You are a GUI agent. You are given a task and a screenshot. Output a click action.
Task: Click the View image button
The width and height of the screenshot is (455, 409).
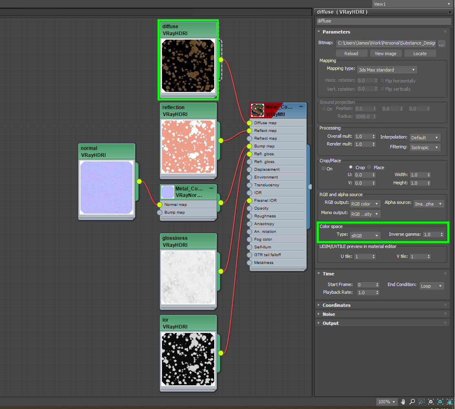[x=386, y=54]
